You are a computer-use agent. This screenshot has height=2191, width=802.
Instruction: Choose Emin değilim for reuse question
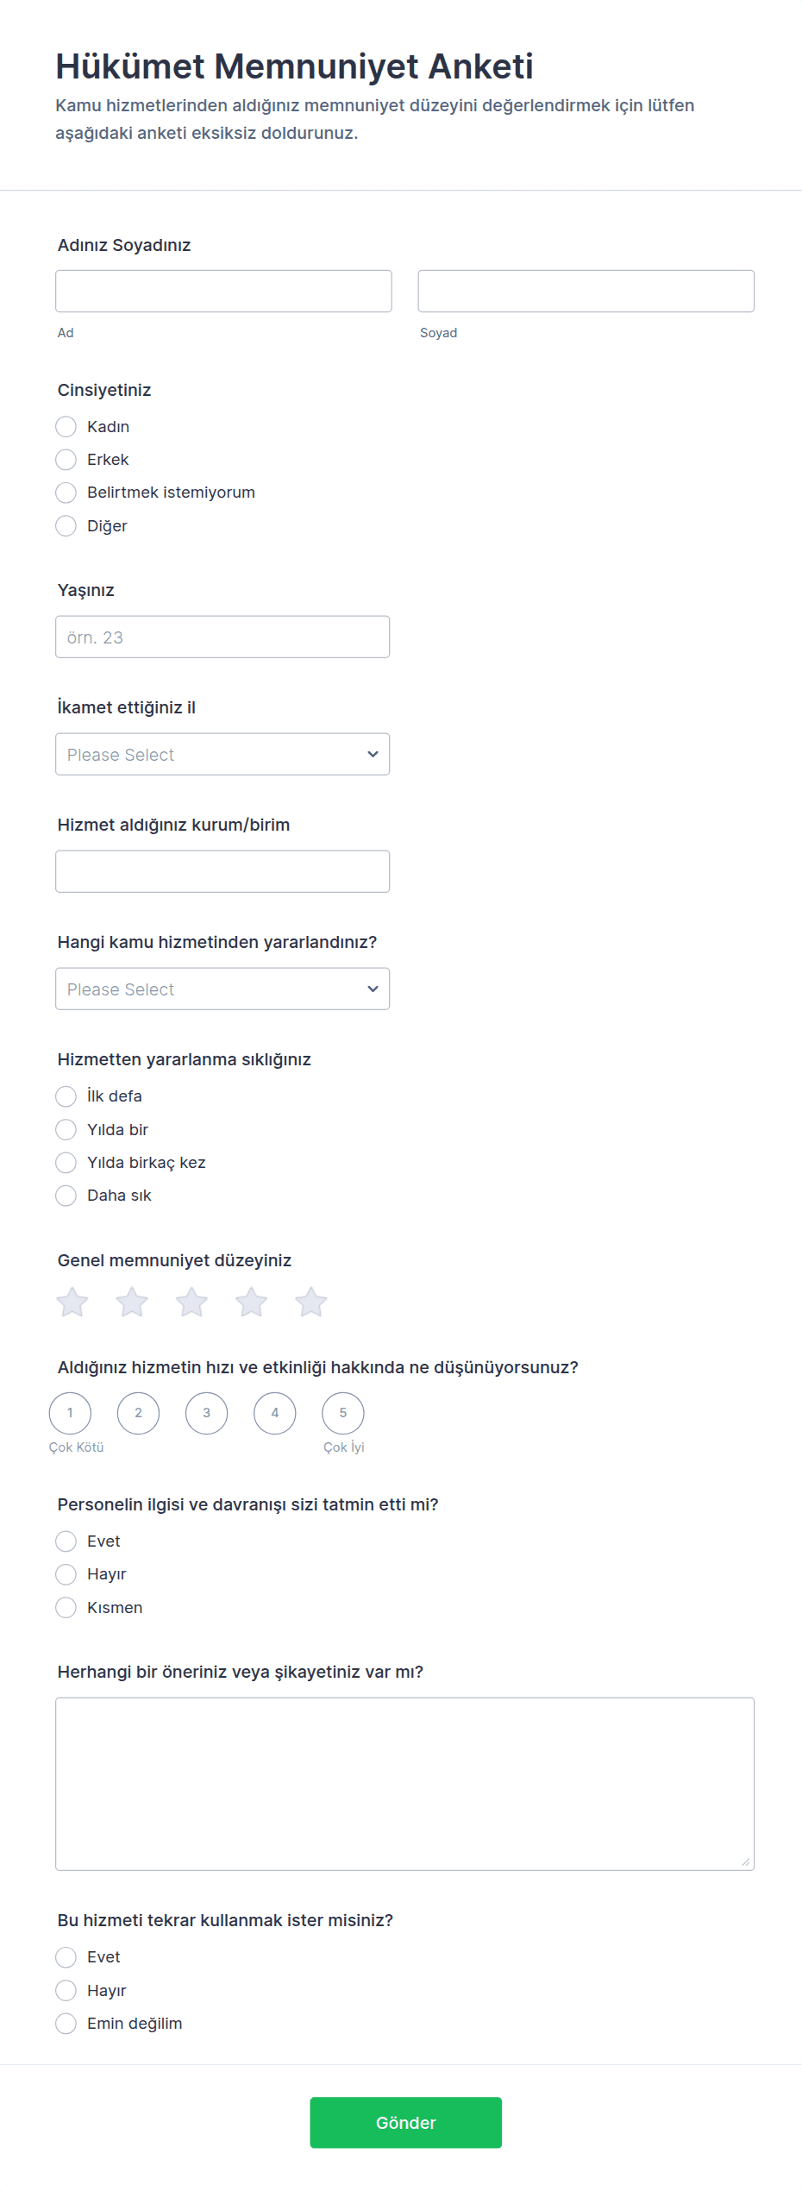click(66, 2024)
